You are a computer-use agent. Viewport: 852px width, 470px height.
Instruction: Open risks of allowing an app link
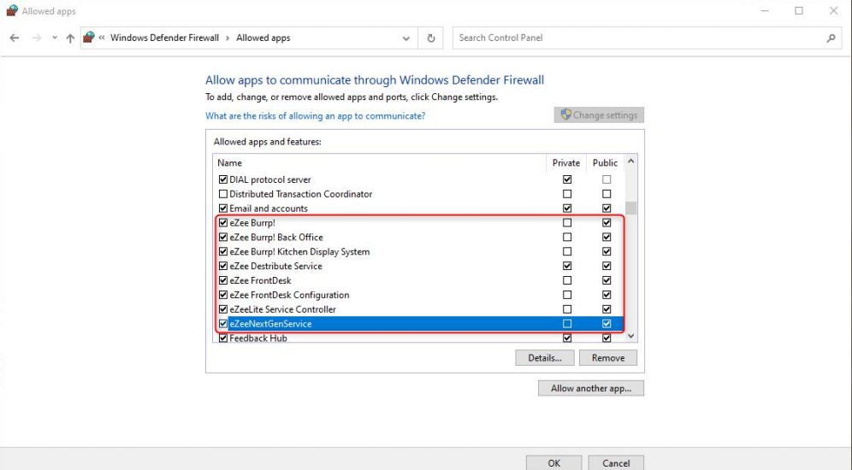(315, 115)
